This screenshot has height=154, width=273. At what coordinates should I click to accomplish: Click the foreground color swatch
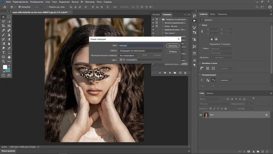pos(5,67)
